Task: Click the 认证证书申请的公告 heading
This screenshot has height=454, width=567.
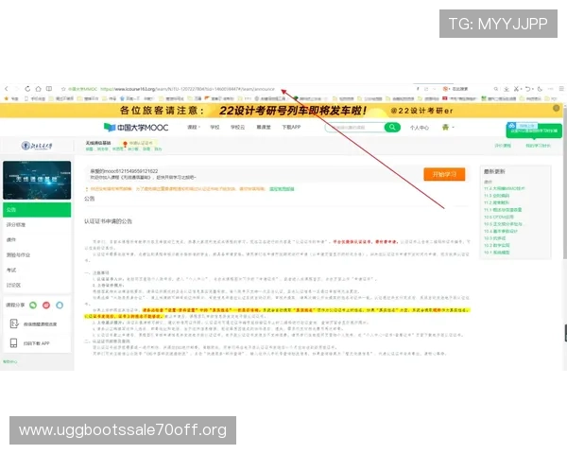Action: (x=108, y=221)
